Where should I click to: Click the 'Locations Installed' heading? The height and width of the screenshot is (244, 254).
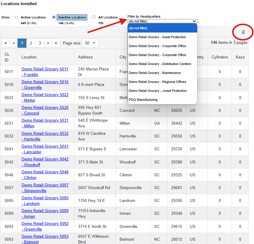pos(19,4)
